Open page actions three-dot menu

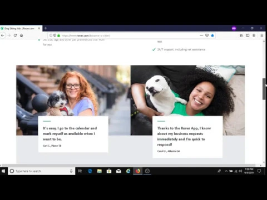point(201,36)
